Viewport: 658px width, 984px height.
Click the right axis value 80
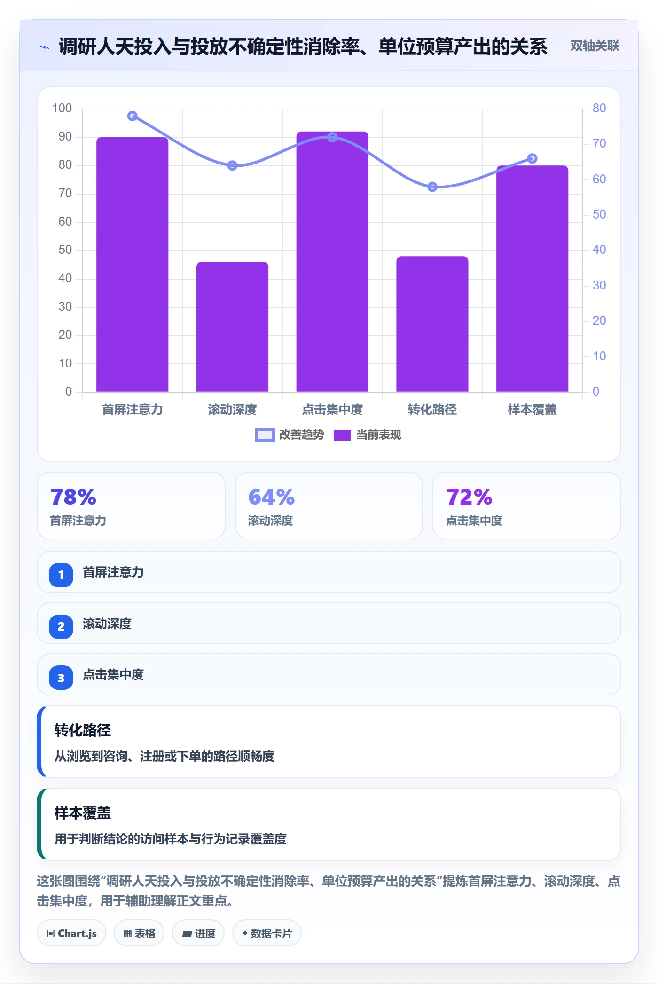(599, 109)
